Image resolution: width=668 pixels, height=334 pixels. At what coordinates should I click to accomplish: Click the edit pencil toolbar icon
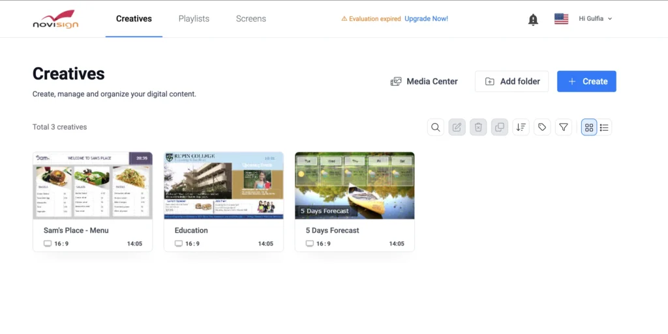(x=457, y=127)
